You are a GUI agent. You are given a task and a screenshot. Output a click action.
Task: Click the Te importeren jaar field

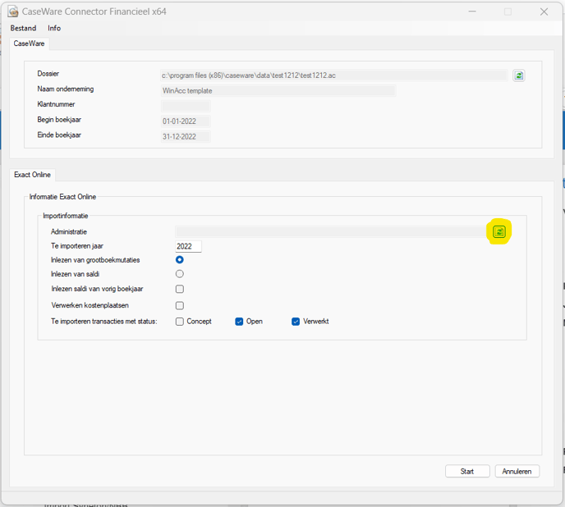(x=188, y=246)
